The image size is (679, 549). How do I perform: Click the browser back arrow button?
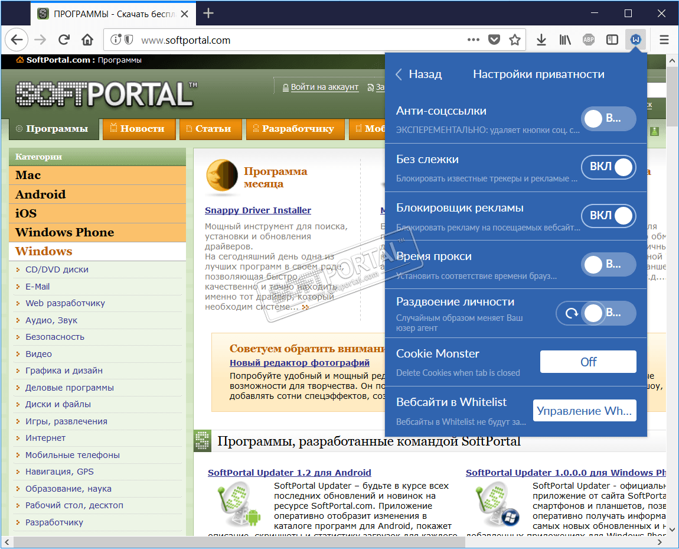click(x=17, y=40)
